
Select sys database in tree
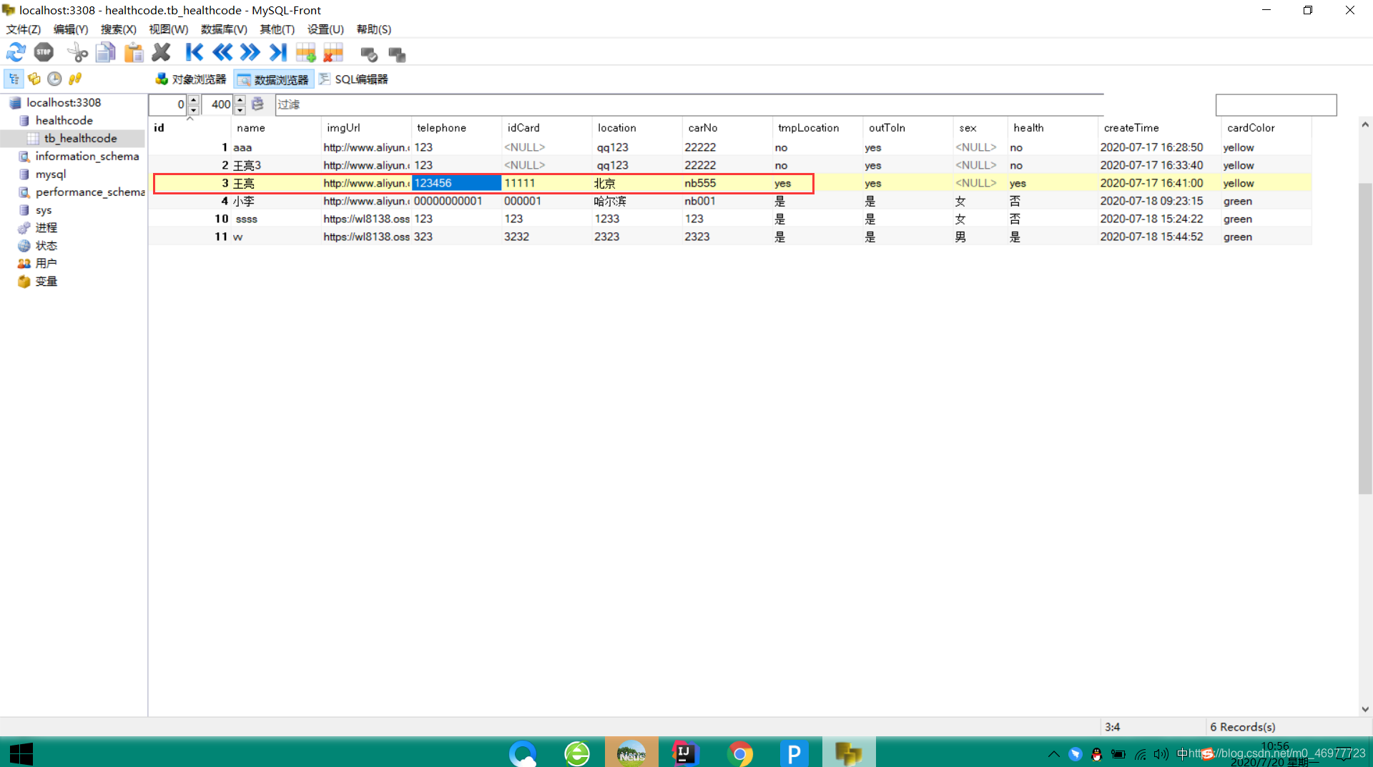[x=44, y=210]
